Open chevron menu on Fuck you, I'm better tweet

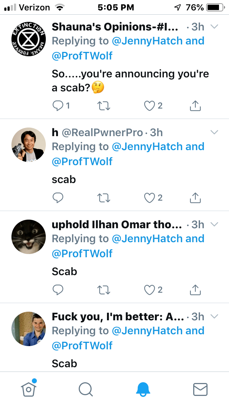pos(214,316)
